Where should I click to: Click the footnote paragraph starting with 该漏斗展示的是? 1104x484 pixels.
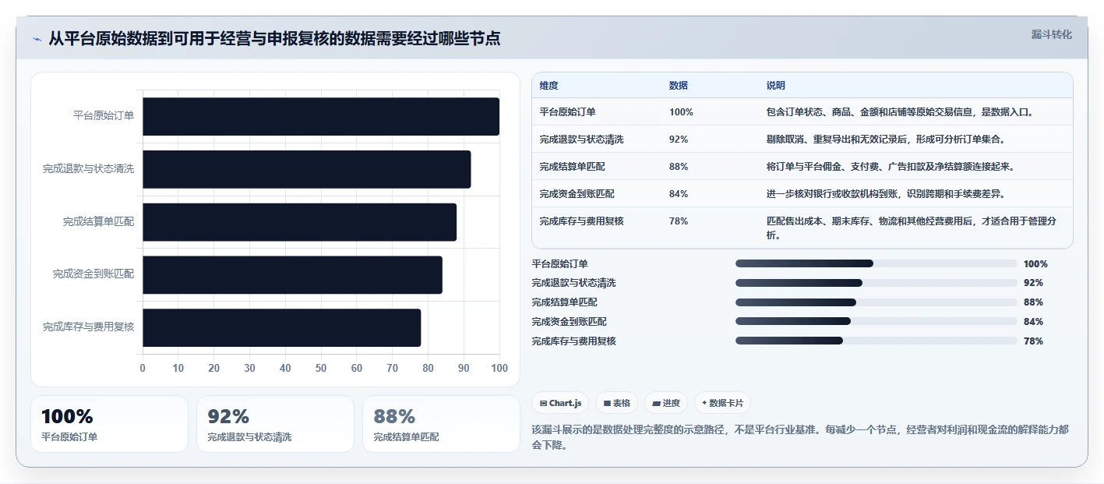click(x=800, y=437)
